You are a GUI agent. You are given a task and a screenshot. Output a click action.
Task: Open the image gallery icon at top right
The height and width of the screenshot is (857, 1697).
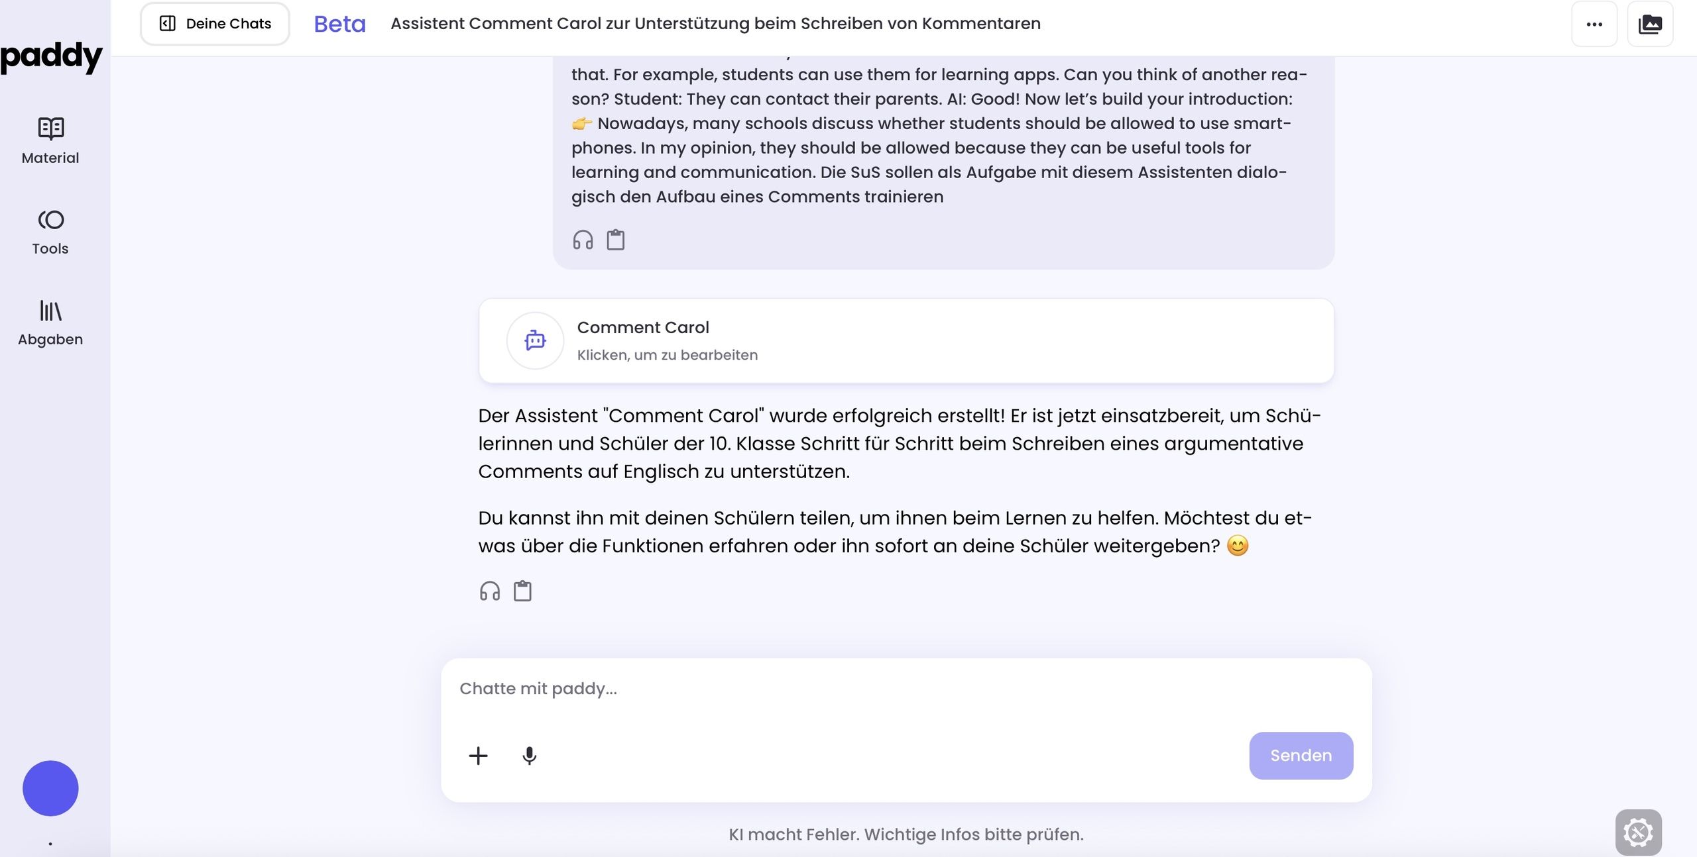tap(1650, 25)
